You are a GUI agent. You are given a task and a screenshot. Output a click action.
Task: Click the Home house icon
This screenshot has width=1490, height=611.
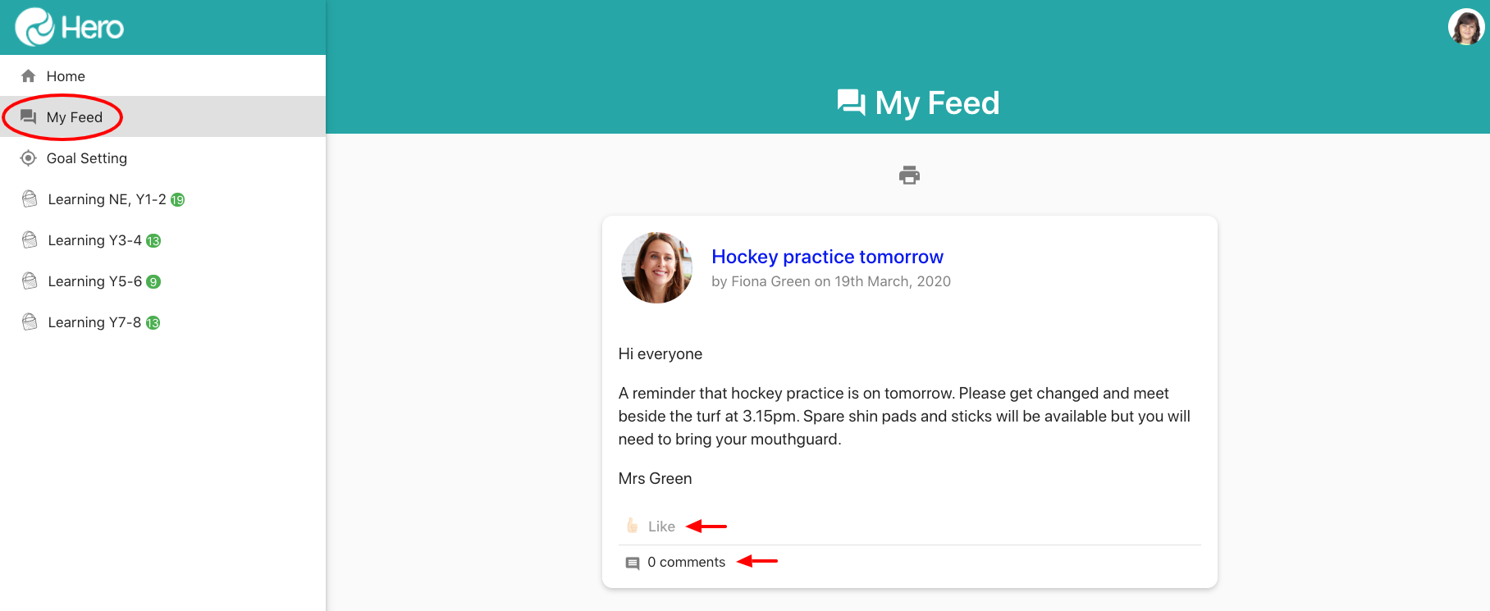click(29, 76)
